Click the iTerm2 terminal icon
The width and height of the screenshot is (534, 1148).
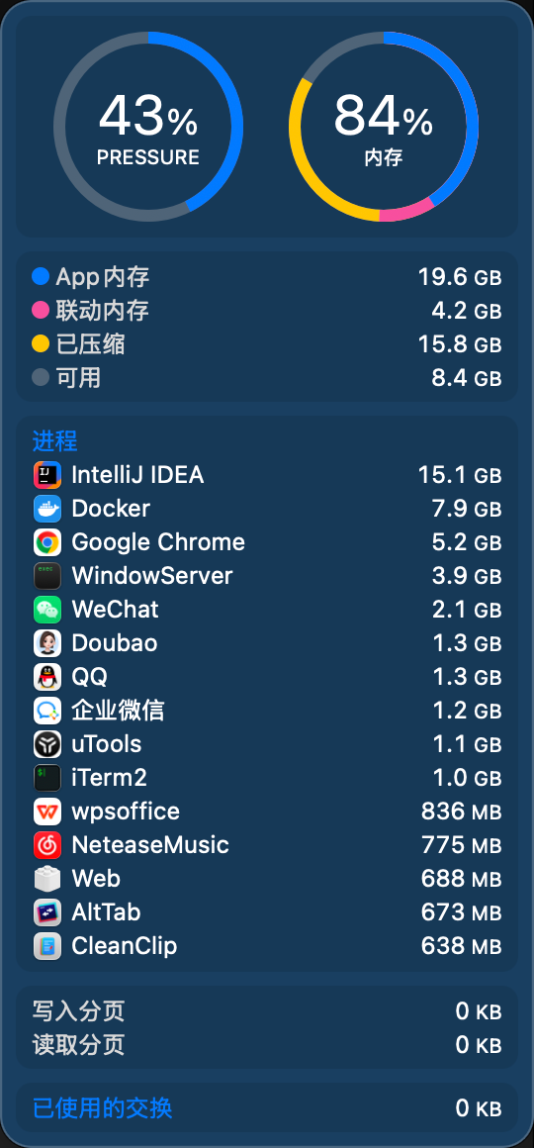coord(47,778)
